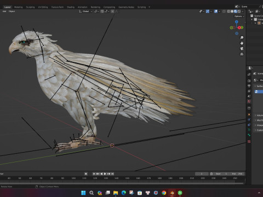Jump to the previous keyframe
The height and width of the screenshot is (197, 263).
click(x=98, y=174)
